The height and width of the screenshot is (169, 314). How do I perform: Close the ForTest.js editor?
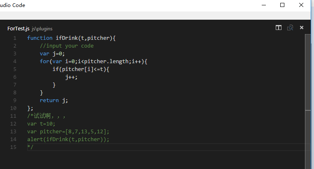(302, 27)
